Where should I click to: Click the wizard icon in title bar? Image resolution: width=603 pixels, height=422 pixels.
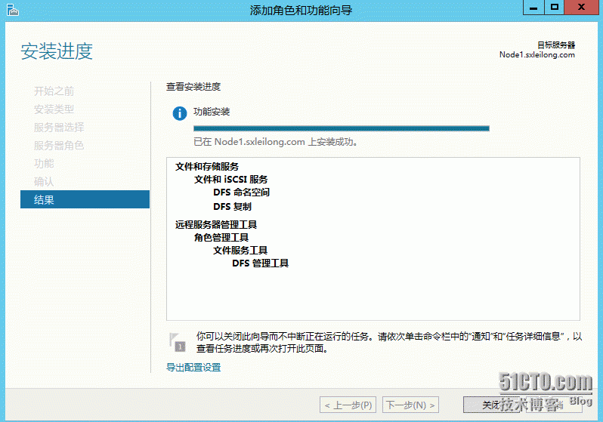pos(12,10)
